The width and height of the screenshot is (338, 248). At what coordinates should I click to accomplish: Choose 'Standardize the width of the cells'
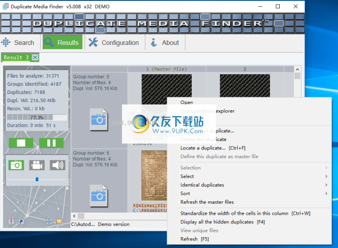[249, 213]
